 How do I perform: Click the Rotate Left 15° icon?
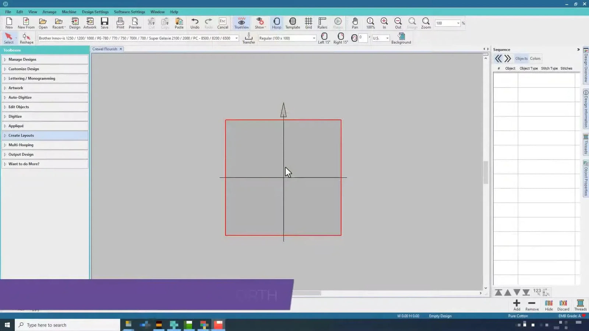click(x=324, y=38)
